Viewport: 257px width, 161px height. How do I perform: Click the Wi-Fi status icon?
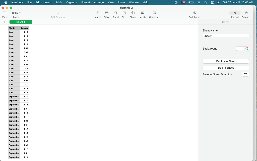point(199,2)
